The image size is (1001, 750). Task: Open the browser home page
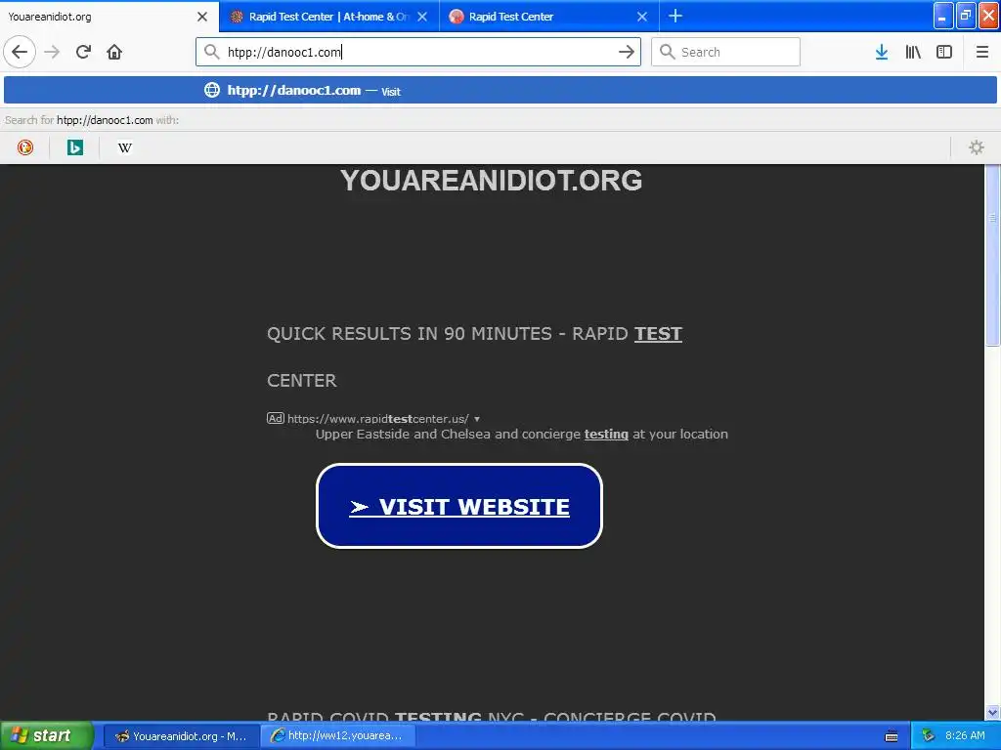pos(114,52)
